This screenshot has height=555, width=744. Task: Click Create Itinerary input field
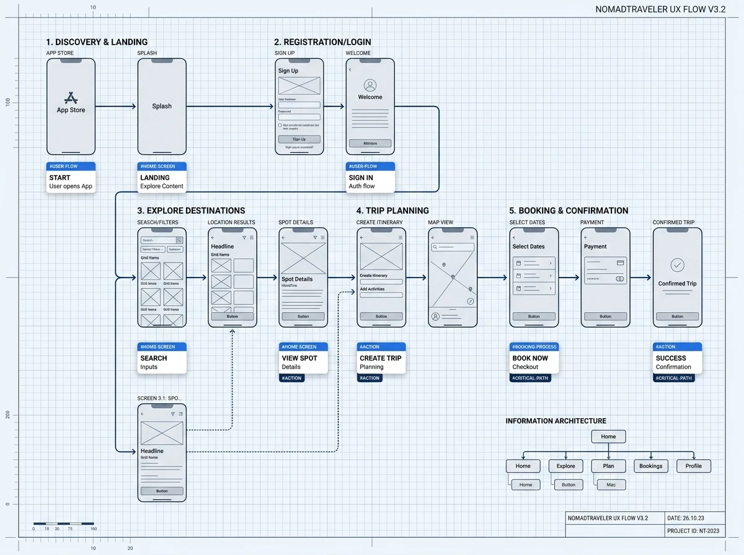pyautogui.click(x=381, y=282)
